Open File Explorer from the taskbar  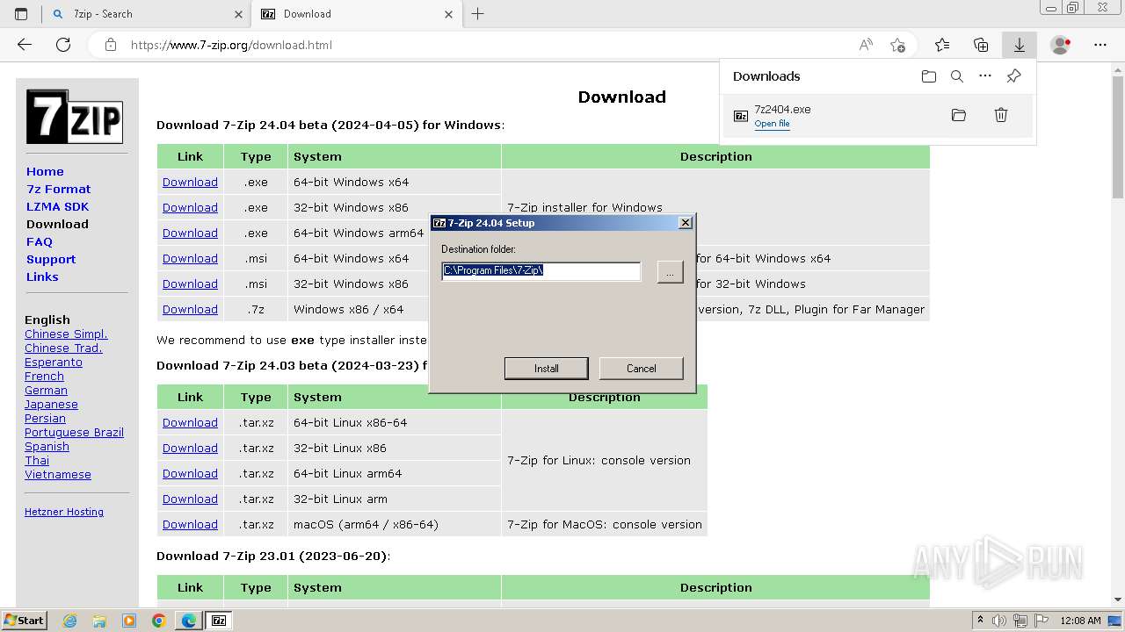tap(99, 621)
